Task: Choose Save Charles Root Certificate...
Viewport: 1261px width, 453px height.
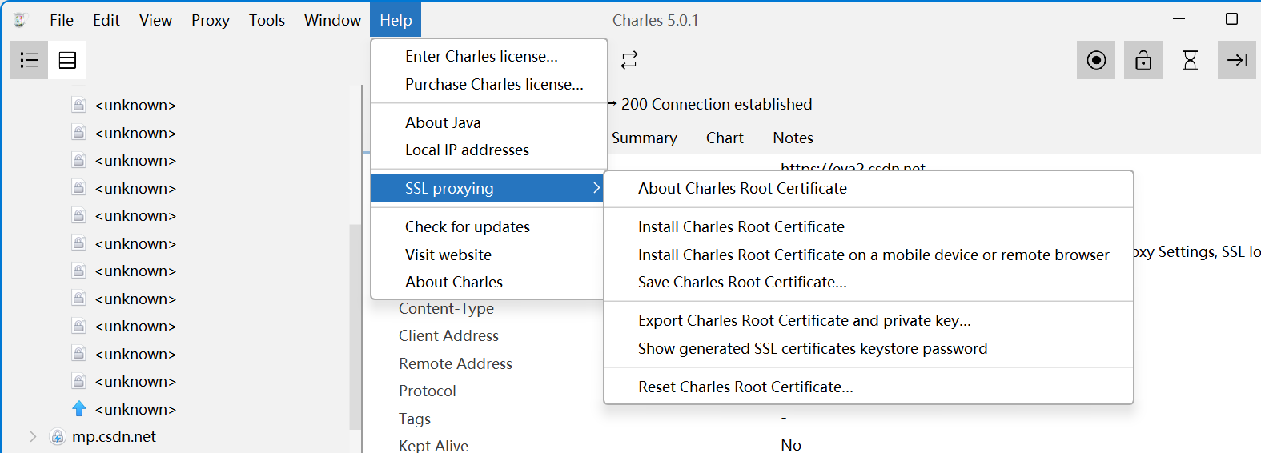Action: click(869, 282)
